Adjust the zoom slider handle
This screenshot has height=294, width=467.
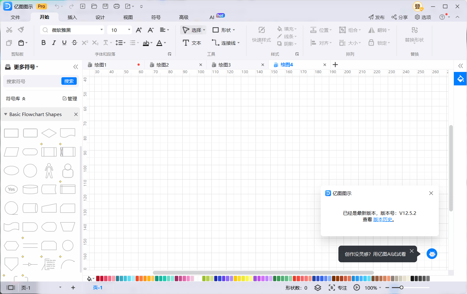pos(402,287)
